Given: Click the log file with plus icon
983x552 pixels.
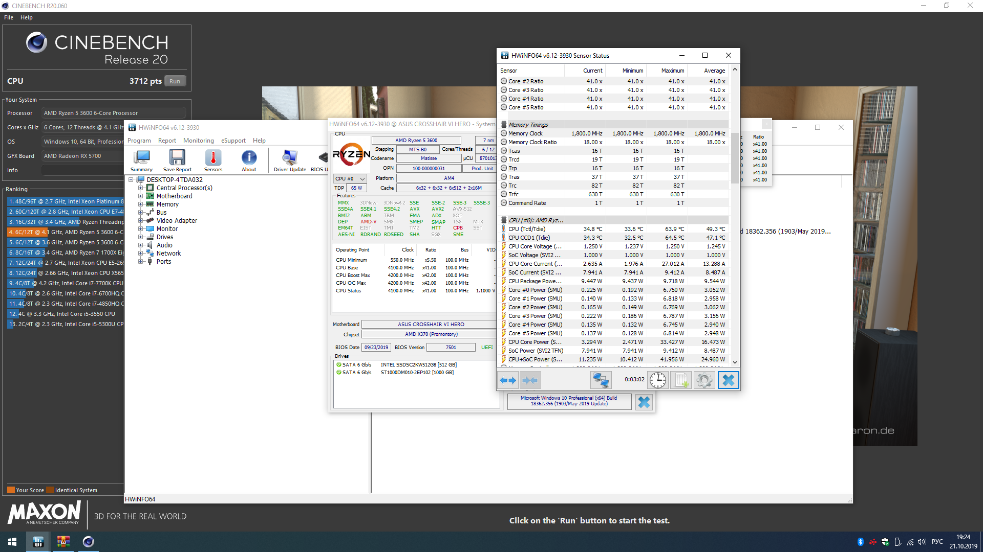Looking at the screenshot, I should [x=681, y=380].
